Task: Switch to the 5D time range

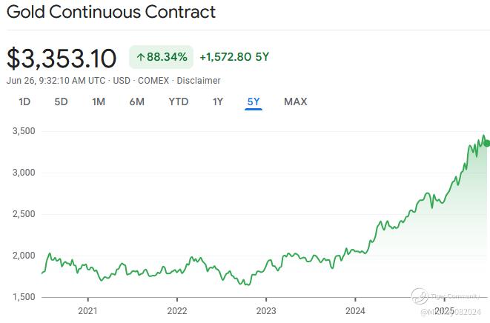Action: (x=61, y=101)
